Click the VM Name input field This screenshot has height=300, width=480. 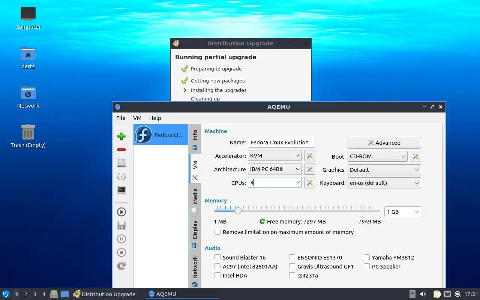[x=281, y=142]
